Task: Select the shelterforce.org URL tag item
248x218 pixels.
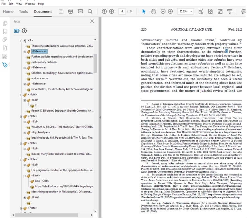Action: coord(63,186)
